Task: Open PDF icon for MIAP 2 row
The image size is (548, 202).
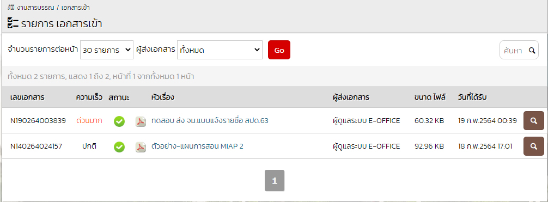Action: coord(141,147)
